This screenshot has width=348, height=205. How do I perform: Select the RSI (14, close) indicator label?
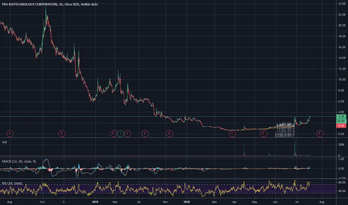[x=12, y=183]
